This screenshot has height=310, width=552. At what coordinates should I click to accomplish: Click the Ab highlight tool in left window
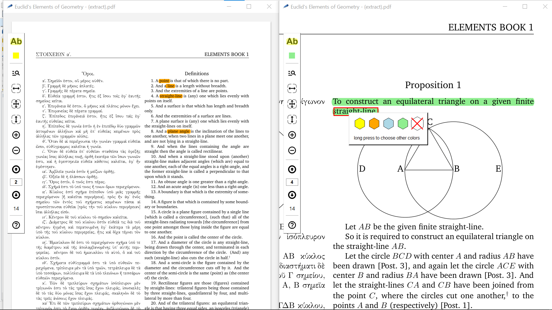pos(16,41)
